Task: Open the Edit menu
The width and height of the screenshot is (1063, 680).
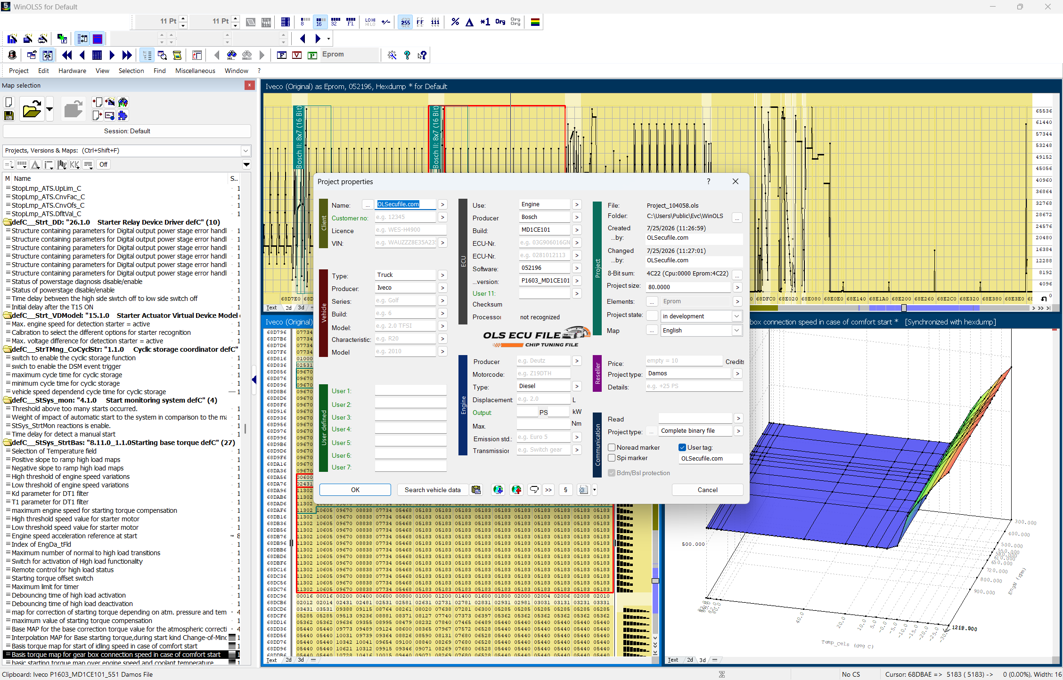Action: click(44, 71)
